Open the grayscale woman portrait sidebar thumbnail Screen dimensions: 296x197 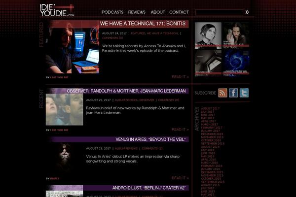208,35
